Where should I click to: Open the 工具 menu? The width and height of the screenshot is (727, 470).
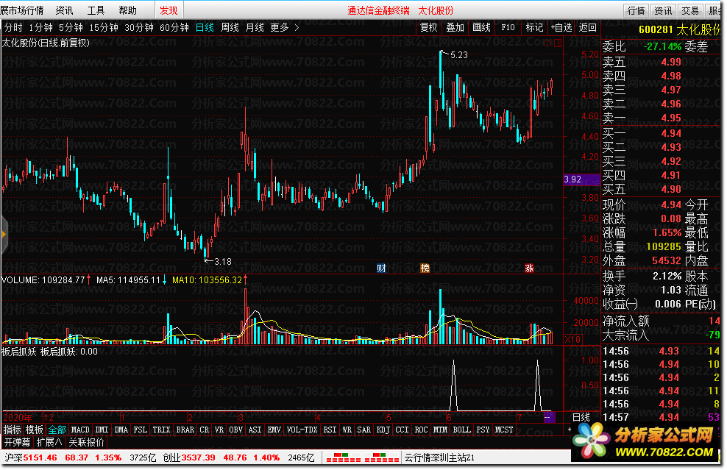[x=96, y=10]
